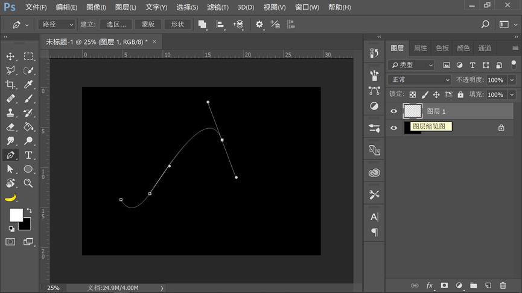
Task: Toggle layer filtering on or off
Action: (514, 65)
